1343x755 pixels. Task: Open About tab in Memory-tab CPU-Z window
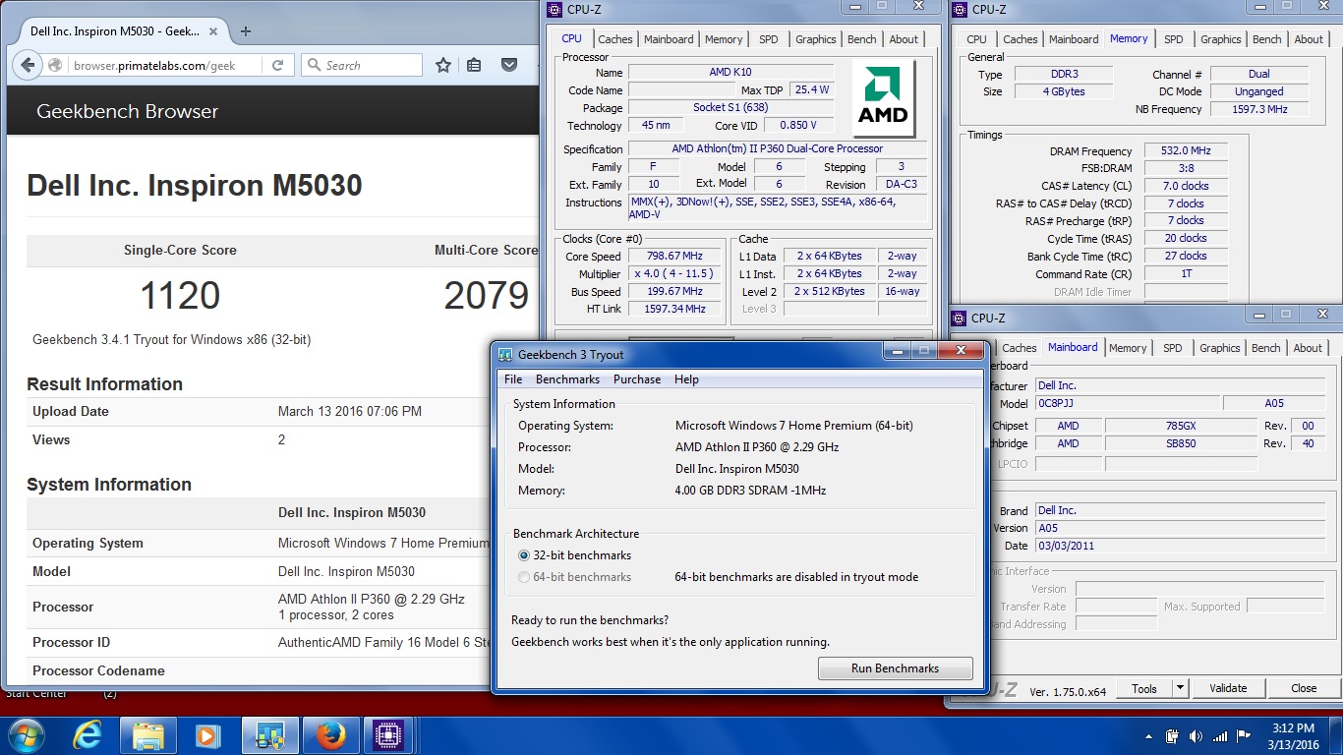pyautogui.click(x=1309, y=39)
